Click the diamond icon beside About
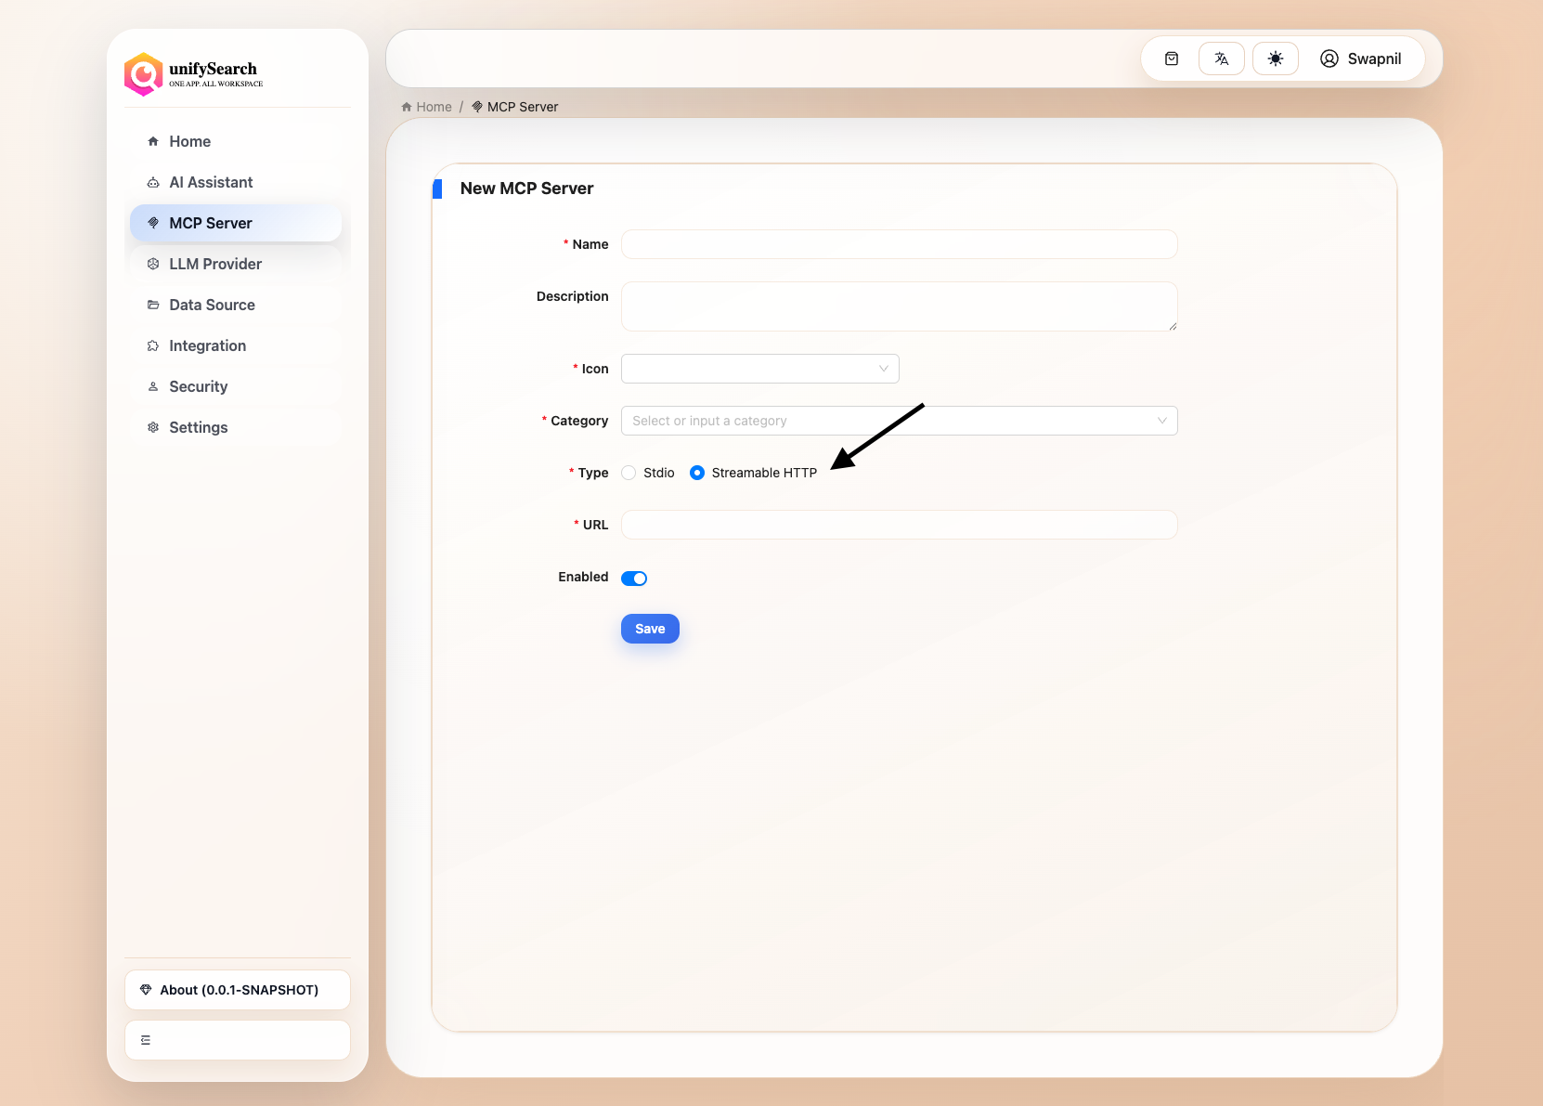The image size is (1543, 1106). pos(146,990)
